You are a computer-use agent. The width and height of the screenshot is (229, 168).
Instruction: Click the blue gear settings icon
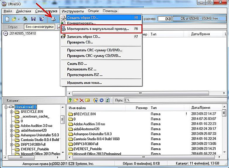(x=101, y=100)
